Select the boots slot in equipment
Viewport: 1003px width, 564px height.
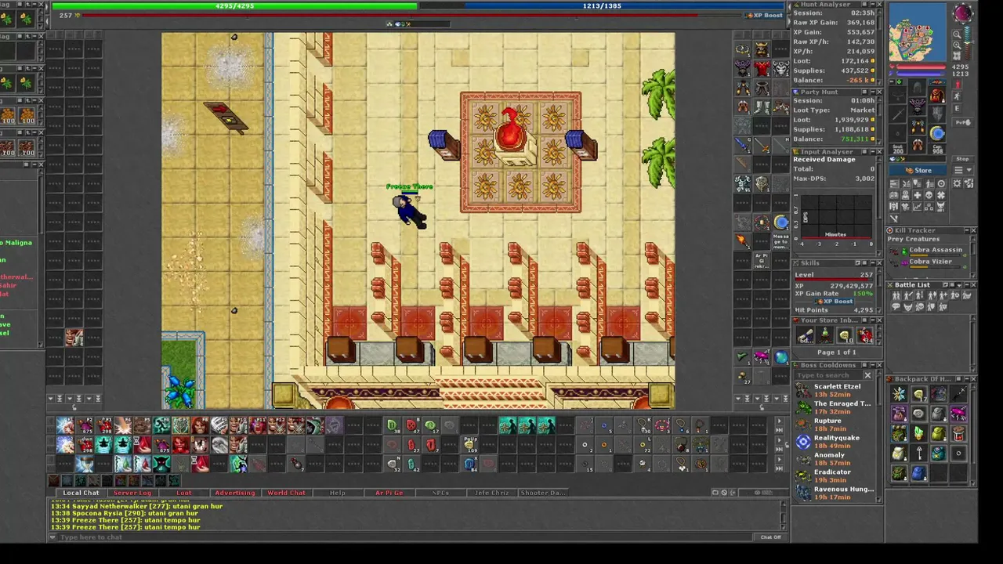[918, 145]
